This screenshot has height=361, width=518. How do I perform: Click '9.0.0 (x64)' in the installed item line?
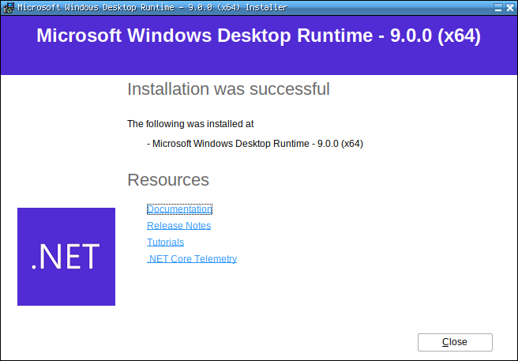pos(340,144)
